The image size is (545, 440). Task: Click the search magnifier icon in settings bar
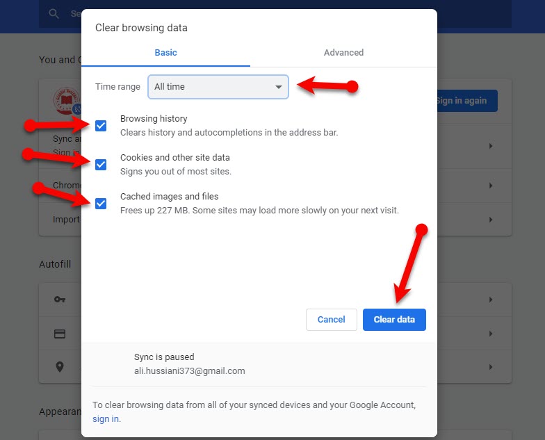pyautogui.click(x=54, y=13)
